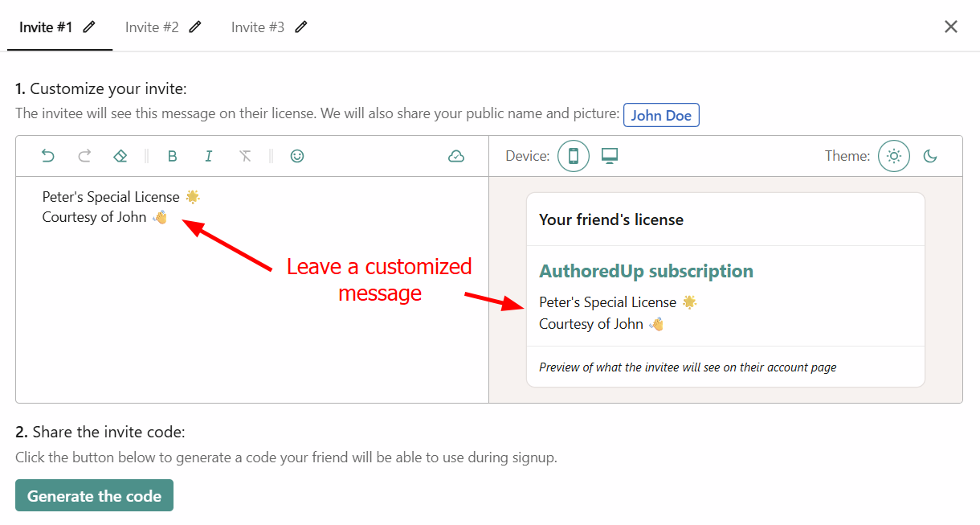This screenshot has height=525, width=980.
Task: Switch to desktop device preview
Action: tap(610, 156)
